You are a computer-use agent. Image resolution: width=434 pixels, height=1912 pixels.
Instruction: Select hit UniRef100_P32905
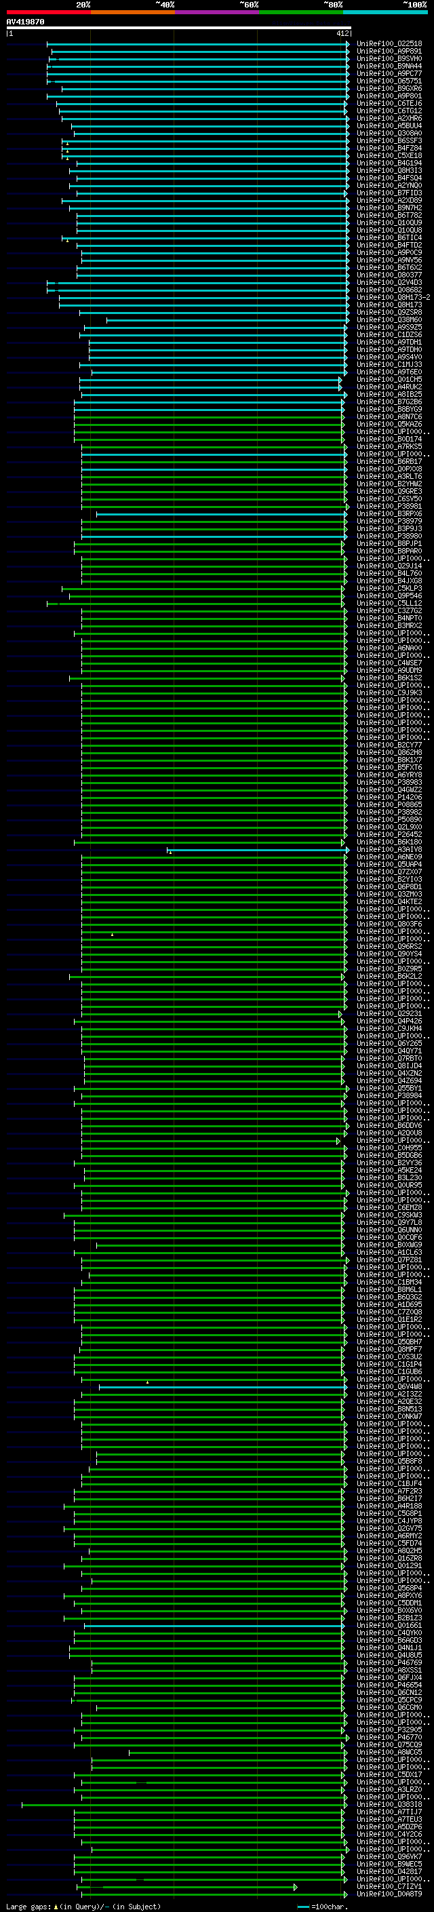pyautogui.click(x=389, y=1730)
